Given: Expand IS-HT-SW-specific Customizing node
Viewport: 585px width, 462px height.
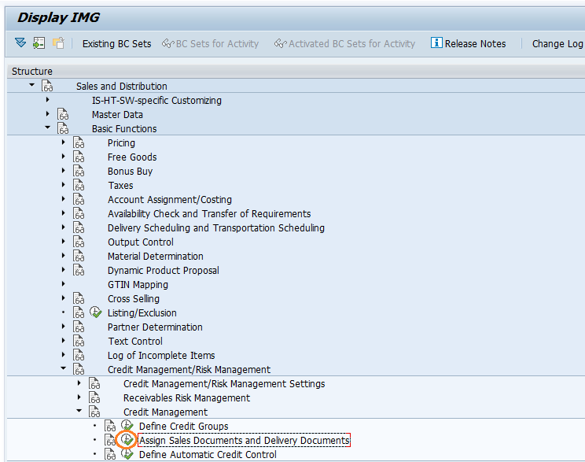Looking at the screenshot, I should [x=47, y=100].
